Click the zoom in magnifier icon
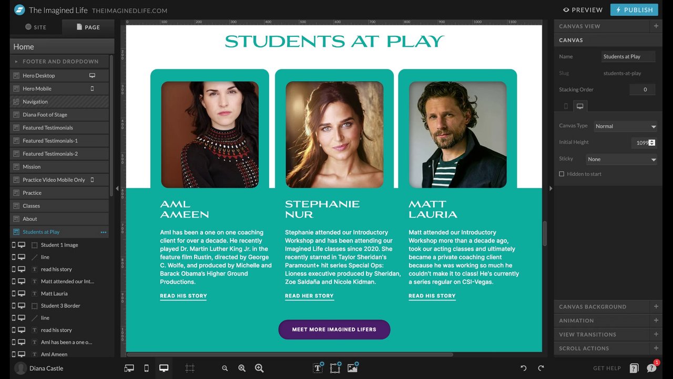 (x=259, y=368)
